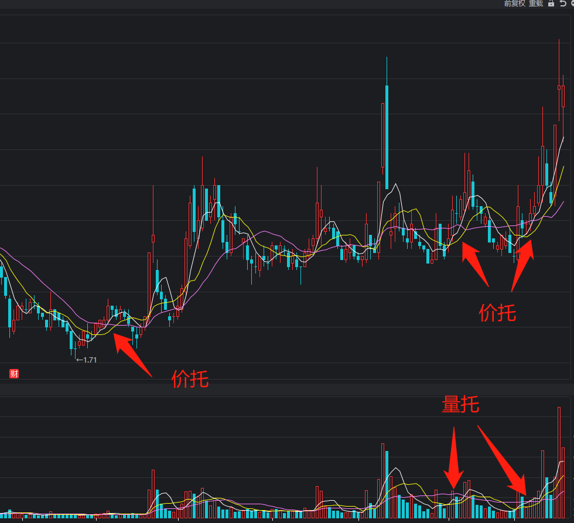Screen dimensions: 574x523
Task: Click the left 价托 annotation text
Action: coord(190,380)
